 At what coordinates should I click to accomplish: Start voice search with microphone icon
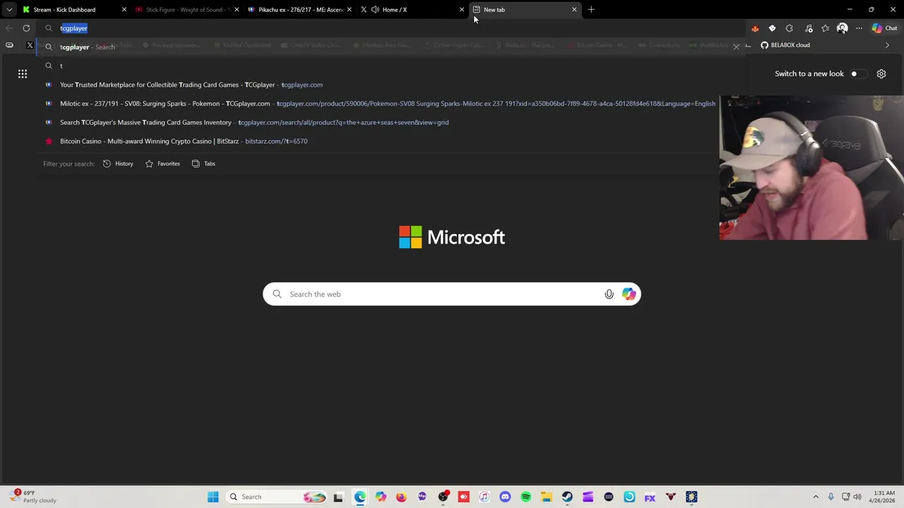(x=609, y=294)
